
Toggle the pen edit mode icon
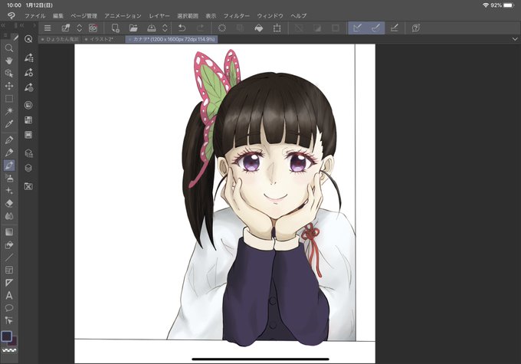[65, 28]
